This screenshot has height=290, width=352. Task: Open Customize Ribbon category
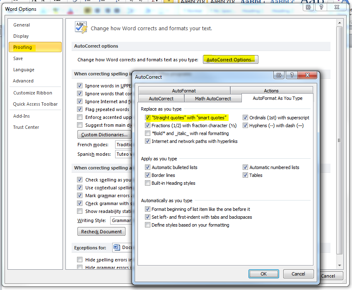(35, 93)
